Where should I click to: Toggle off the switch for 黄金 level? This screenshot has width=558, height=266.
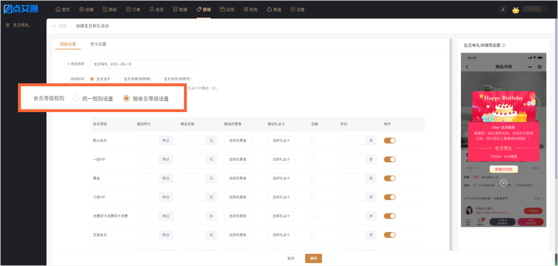click(390, 178)
